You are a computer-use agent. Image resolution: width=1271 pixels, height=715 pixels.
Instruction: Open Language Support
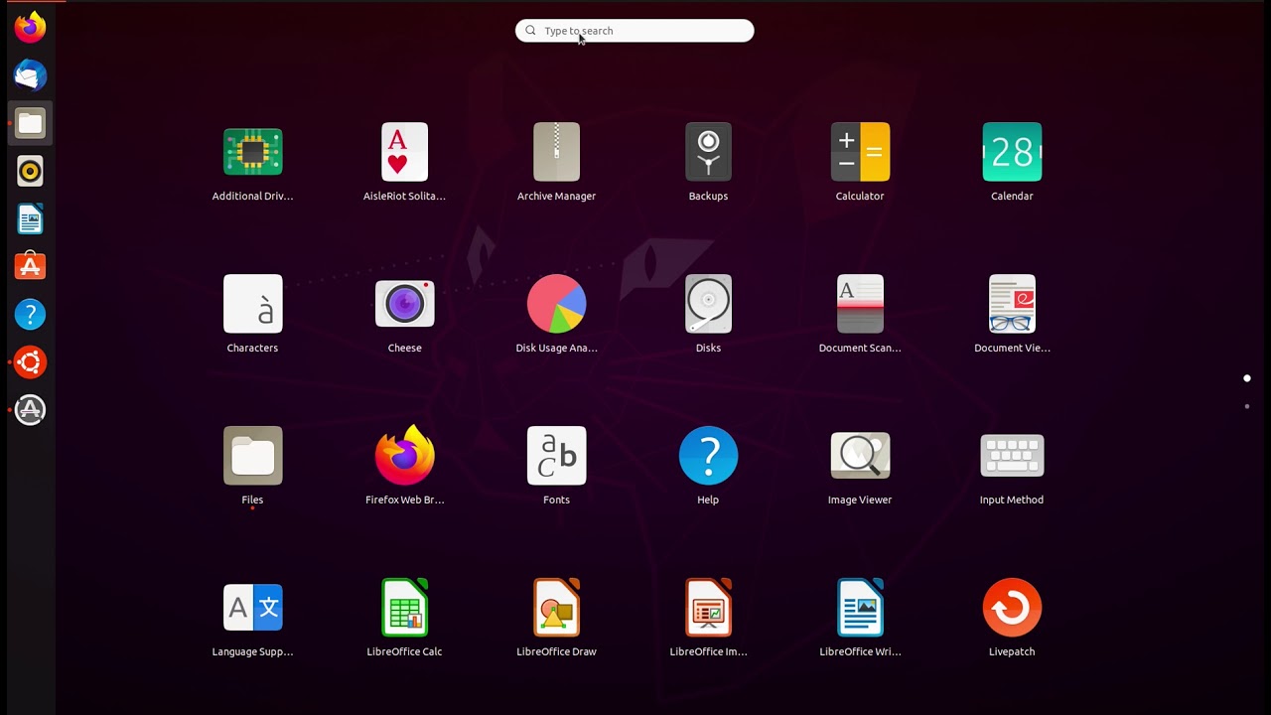(x=252, y=609)
